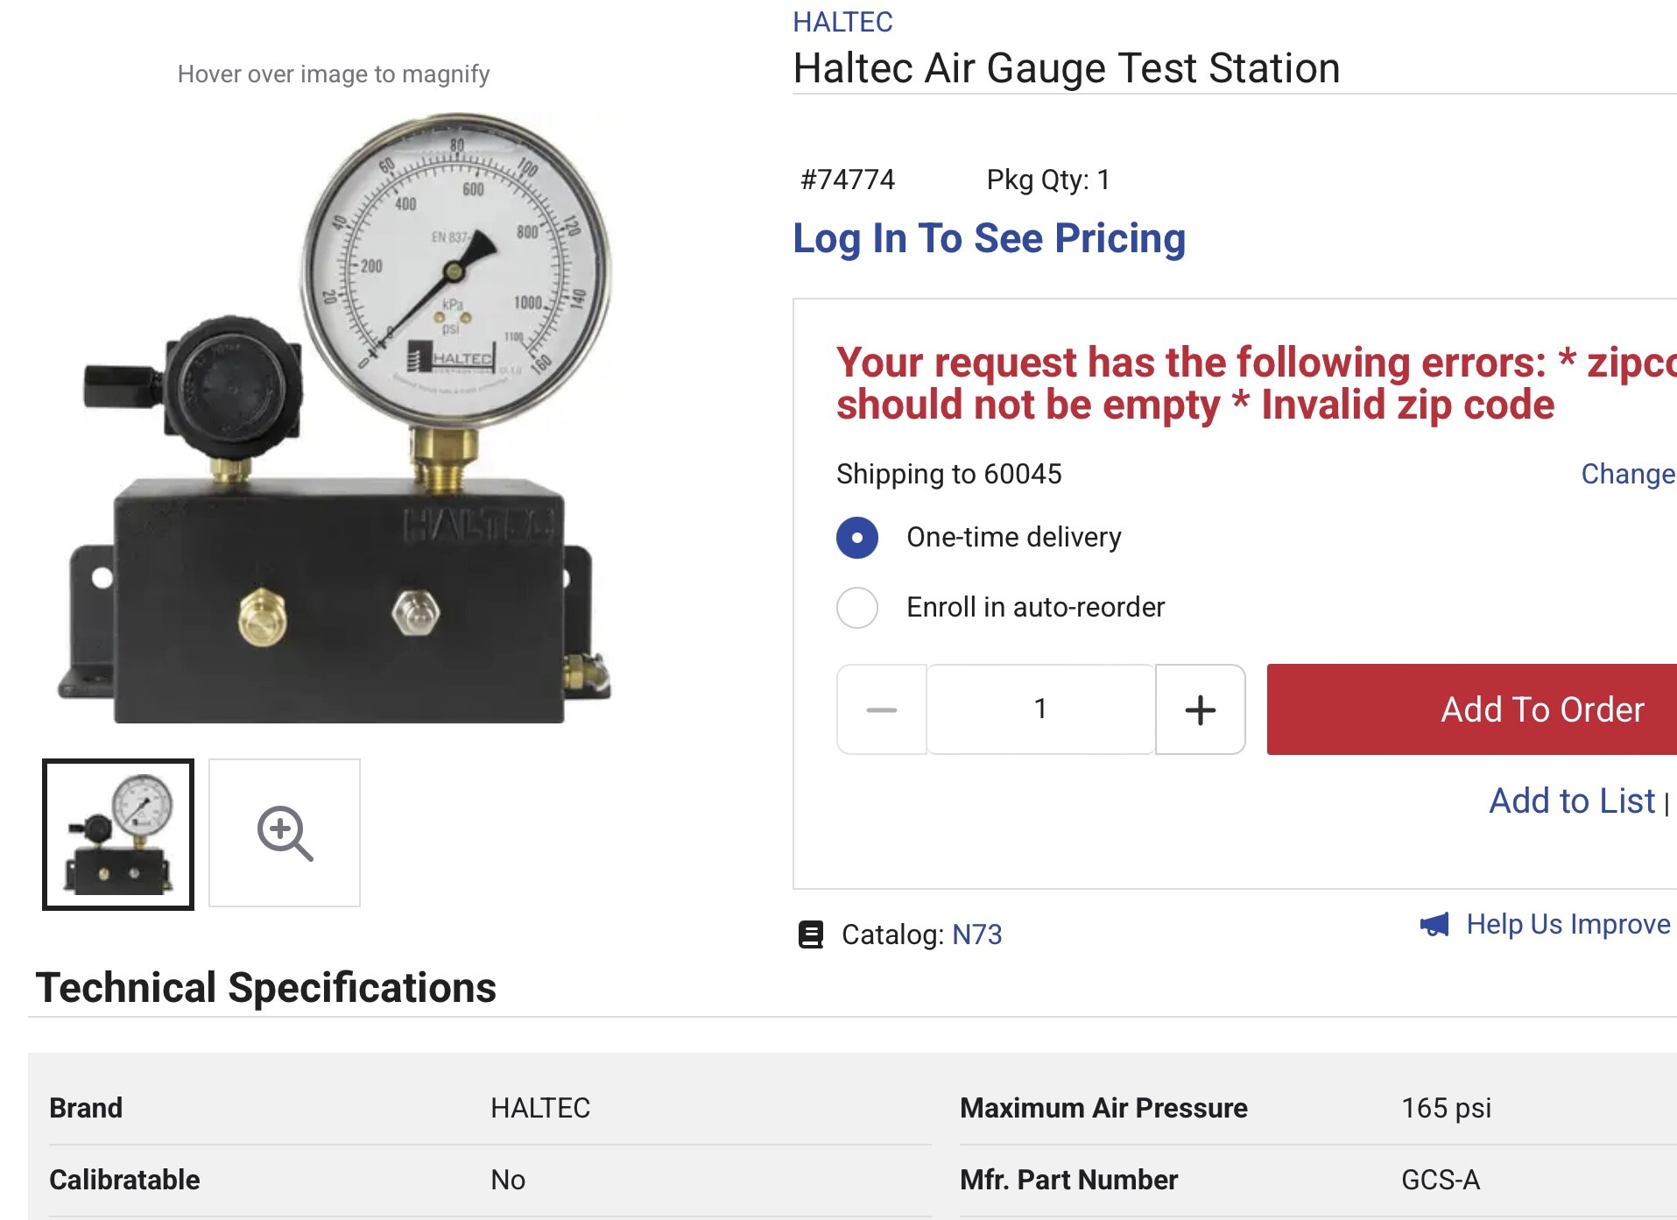Screen dimensions: 1677x1220
Task: Click Log In To See Pricing
Action: tap(989, 238)
